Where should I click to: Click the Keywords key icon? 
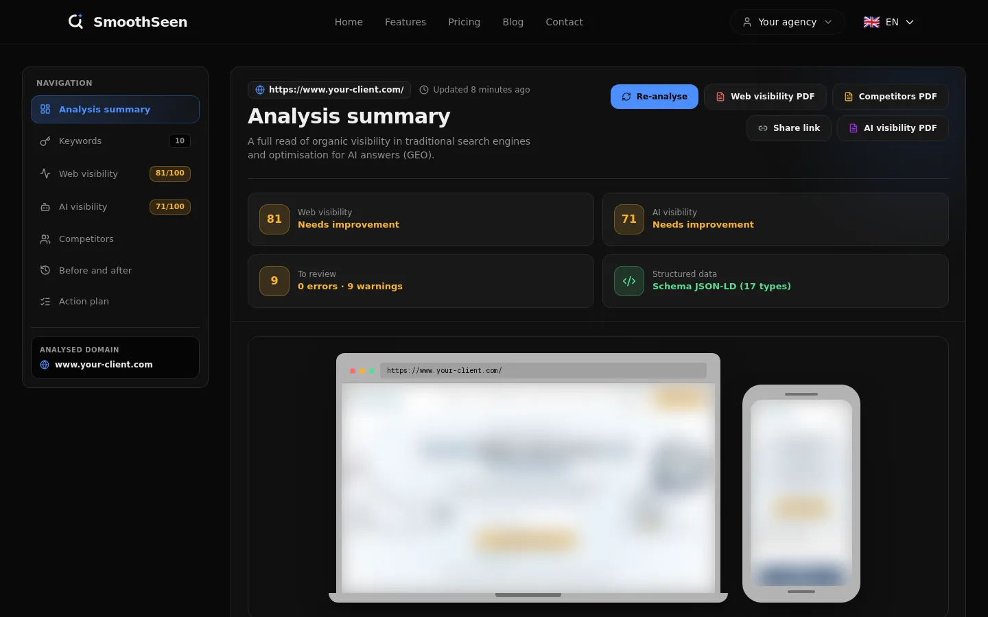[x=45, y=141]
